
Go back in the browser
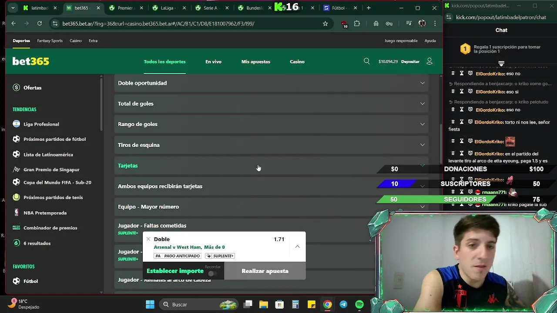pyautogui.click(x=13, y=23)
